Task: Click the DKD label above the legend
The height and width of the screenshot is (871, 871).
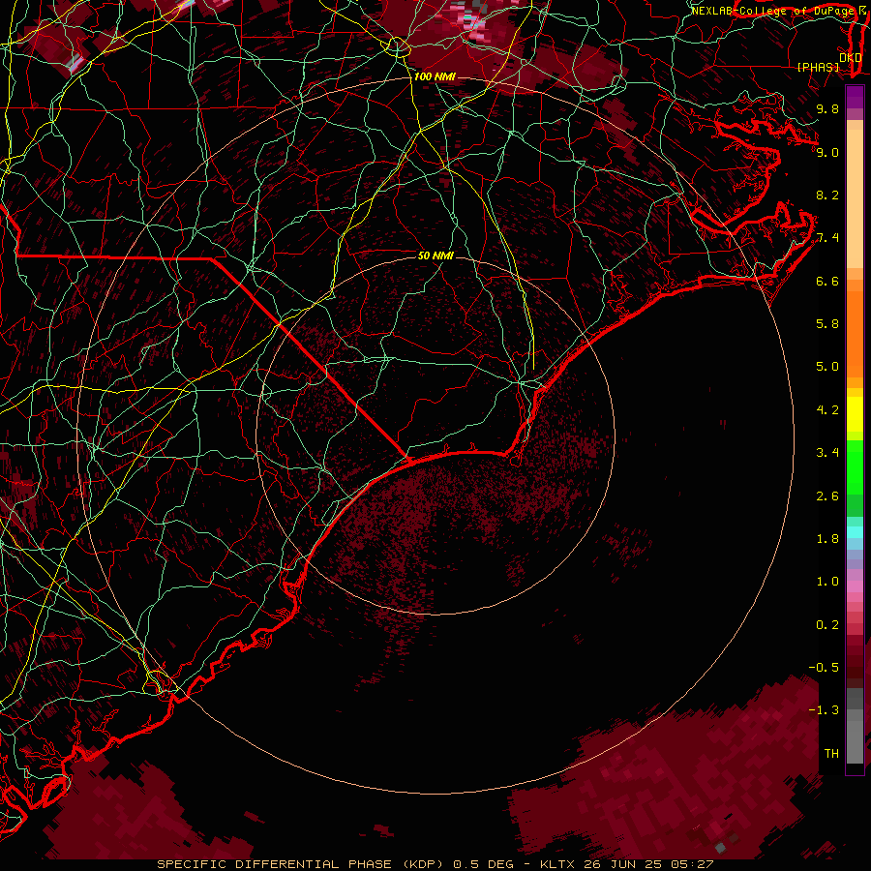Action: 851,58
